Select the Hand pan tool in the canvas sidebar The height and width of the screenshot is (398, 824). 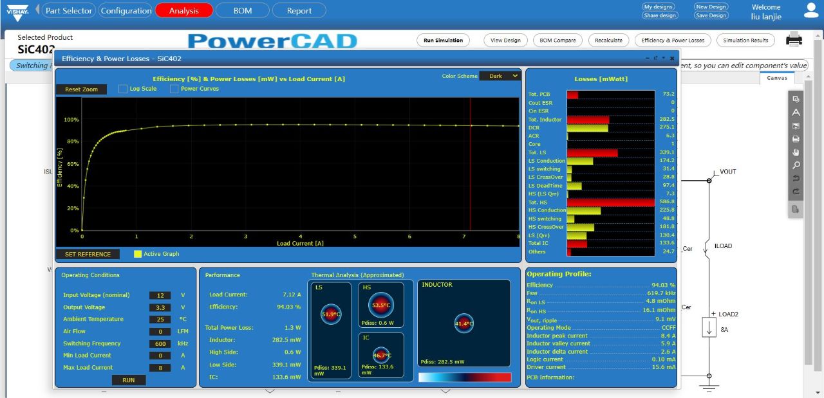796,152
